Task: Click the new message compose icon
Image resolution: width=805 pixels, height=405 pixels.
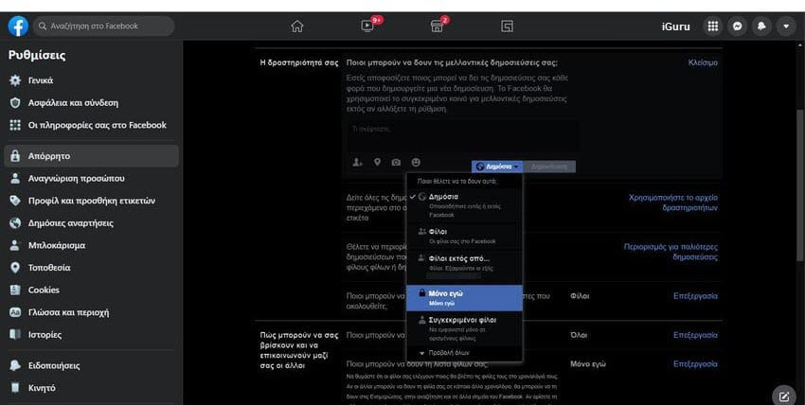Action: point(784,396)
